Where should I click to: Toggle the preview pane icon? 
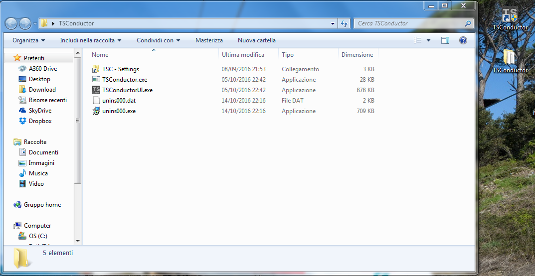click(445, 40)
